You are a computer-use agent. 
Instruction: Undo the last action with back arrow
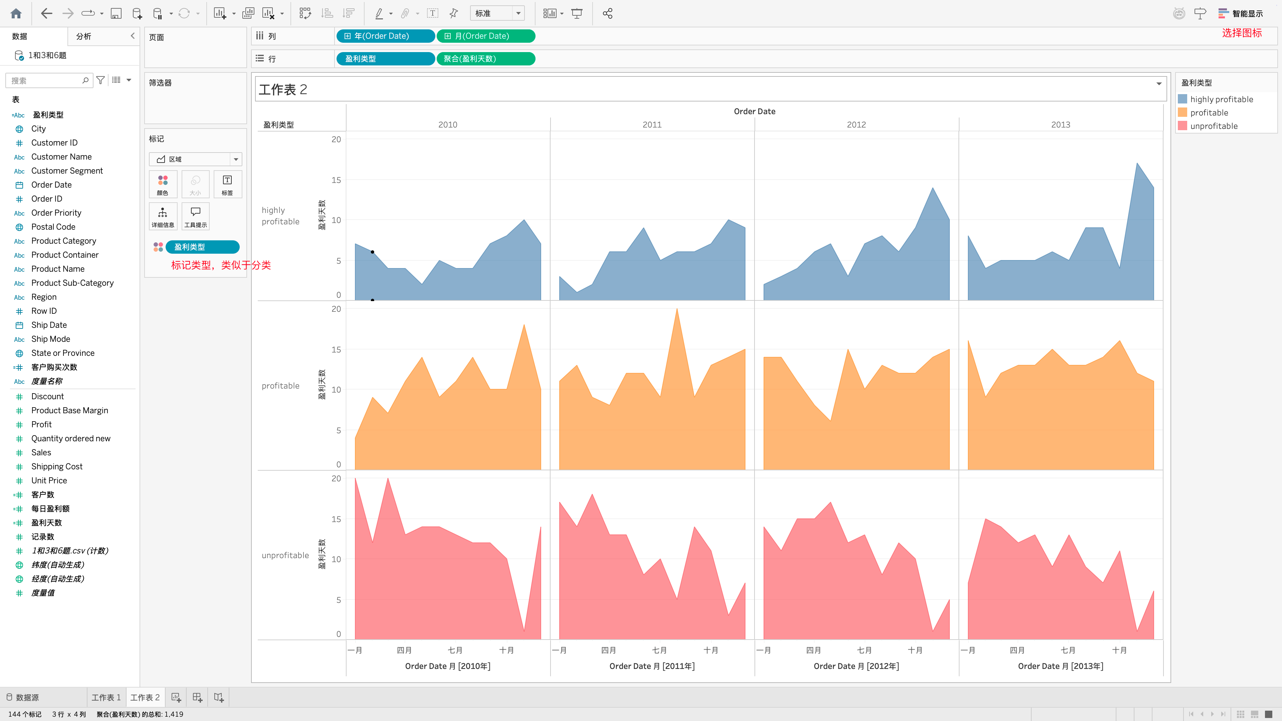(x=46, y=13)
